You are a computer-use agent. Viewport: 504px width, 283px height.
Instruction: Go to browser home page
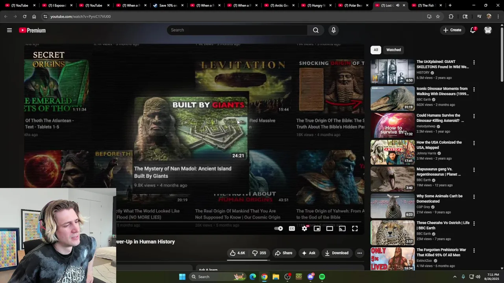click(34, 17)
